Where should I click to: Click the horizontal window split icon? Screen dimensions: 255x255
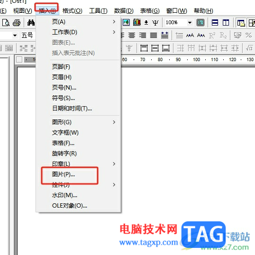[x=215, y=22]
